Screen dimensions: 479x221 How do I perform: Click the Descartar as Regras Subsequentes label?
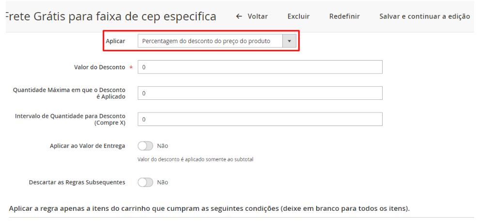[x=77, y=182]
